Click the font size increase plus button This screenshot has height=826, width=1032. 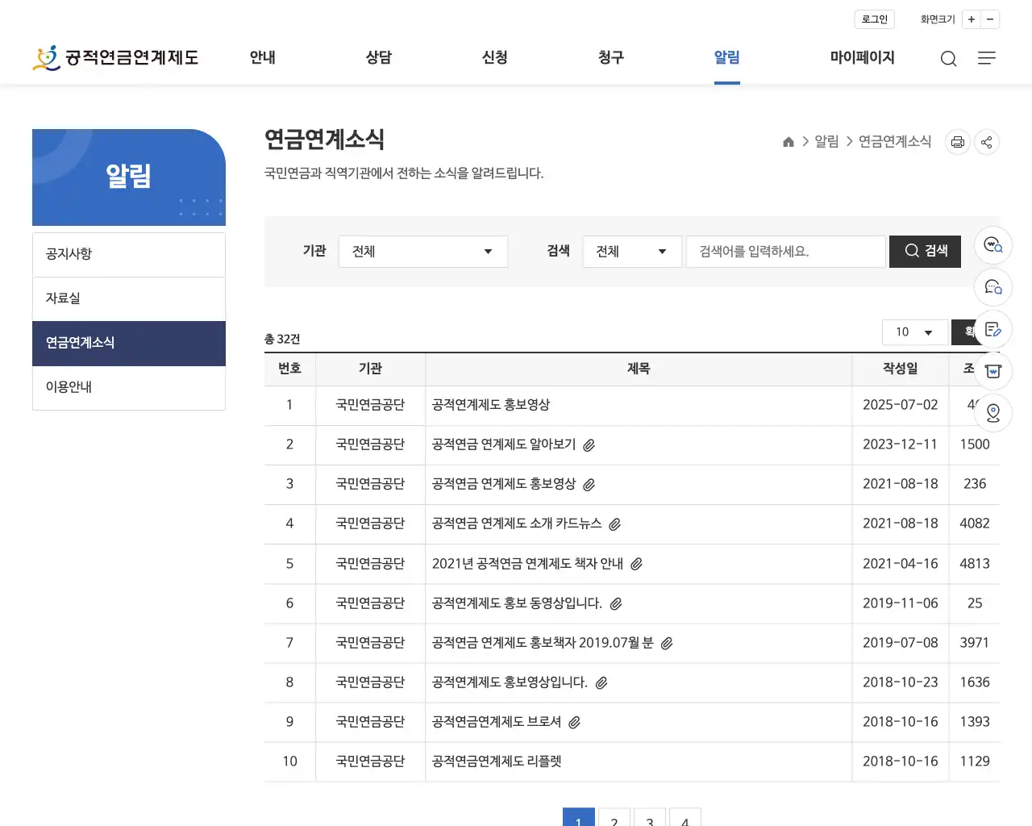point(972,19)
